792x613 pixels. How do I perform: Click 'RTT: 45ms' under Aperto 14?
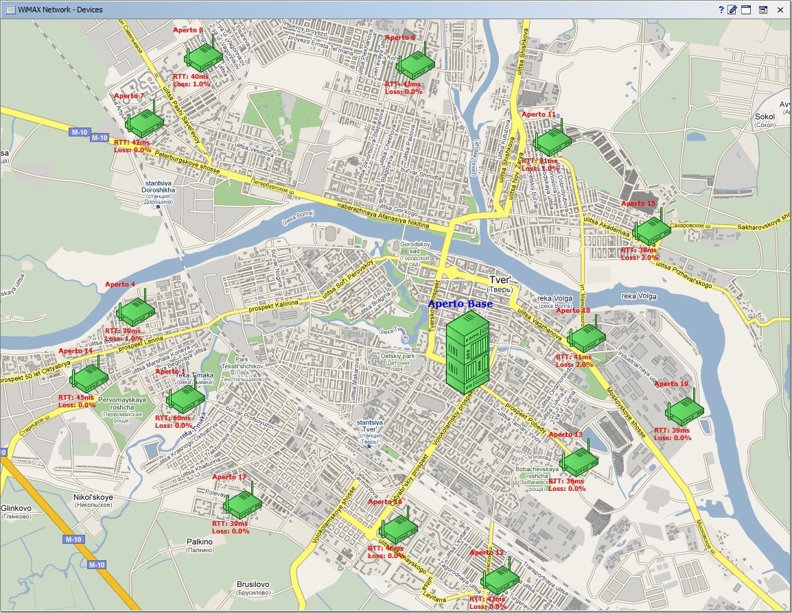click(x=75, y=398)
